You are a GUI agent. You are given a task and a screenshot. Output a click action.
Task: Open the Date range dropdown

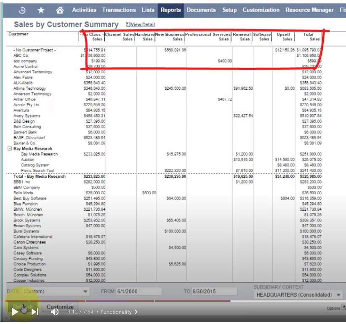(56, 292)
